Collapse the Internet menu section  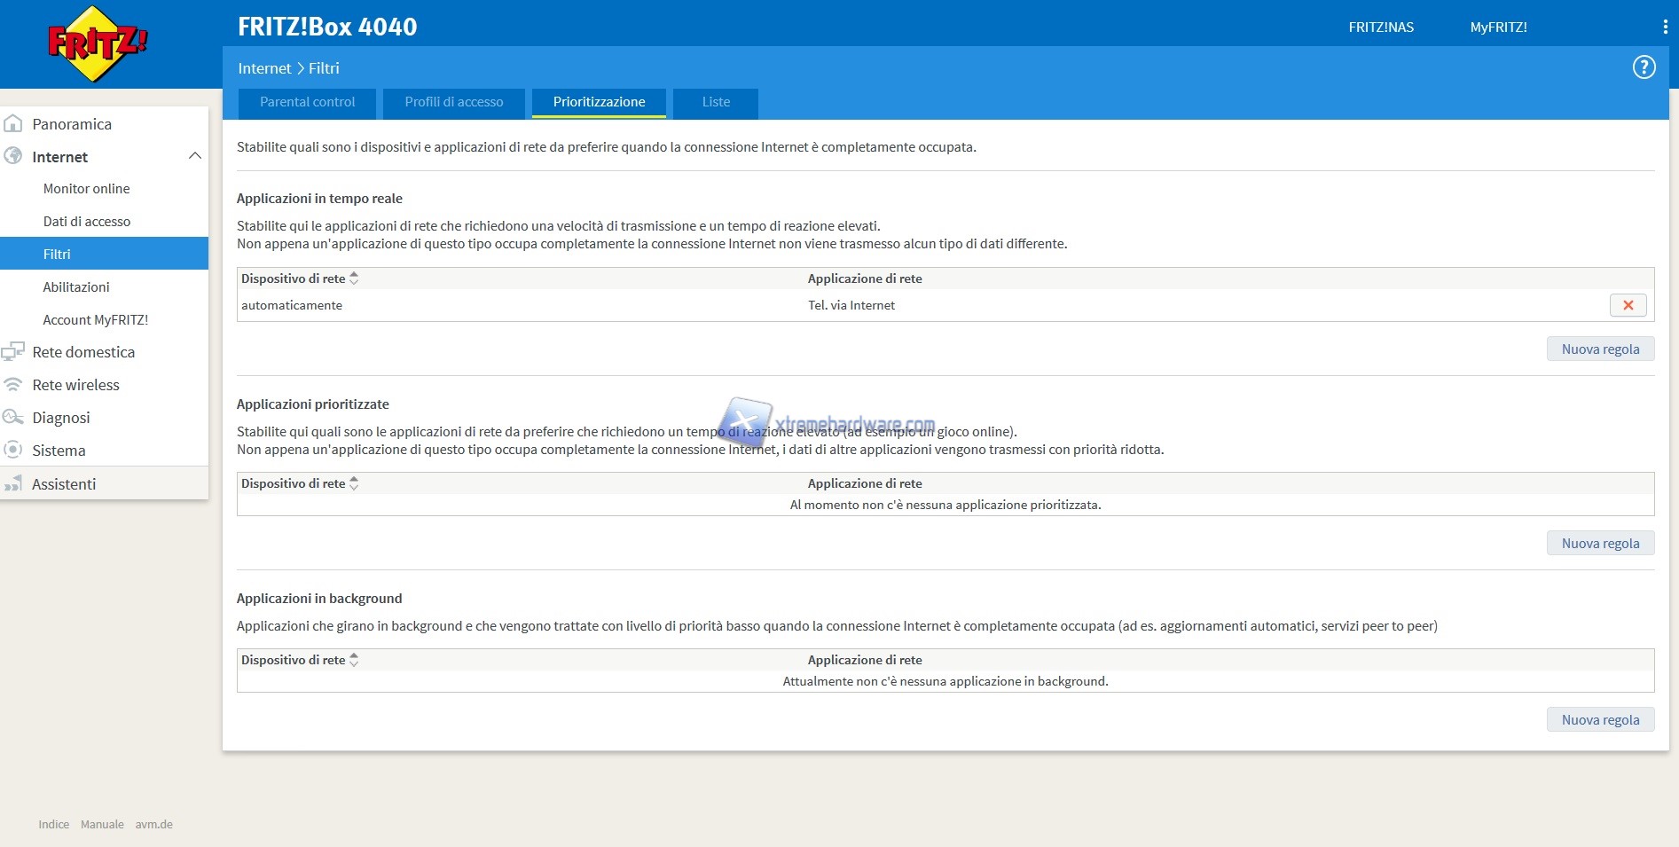click(x=195, y=157)
